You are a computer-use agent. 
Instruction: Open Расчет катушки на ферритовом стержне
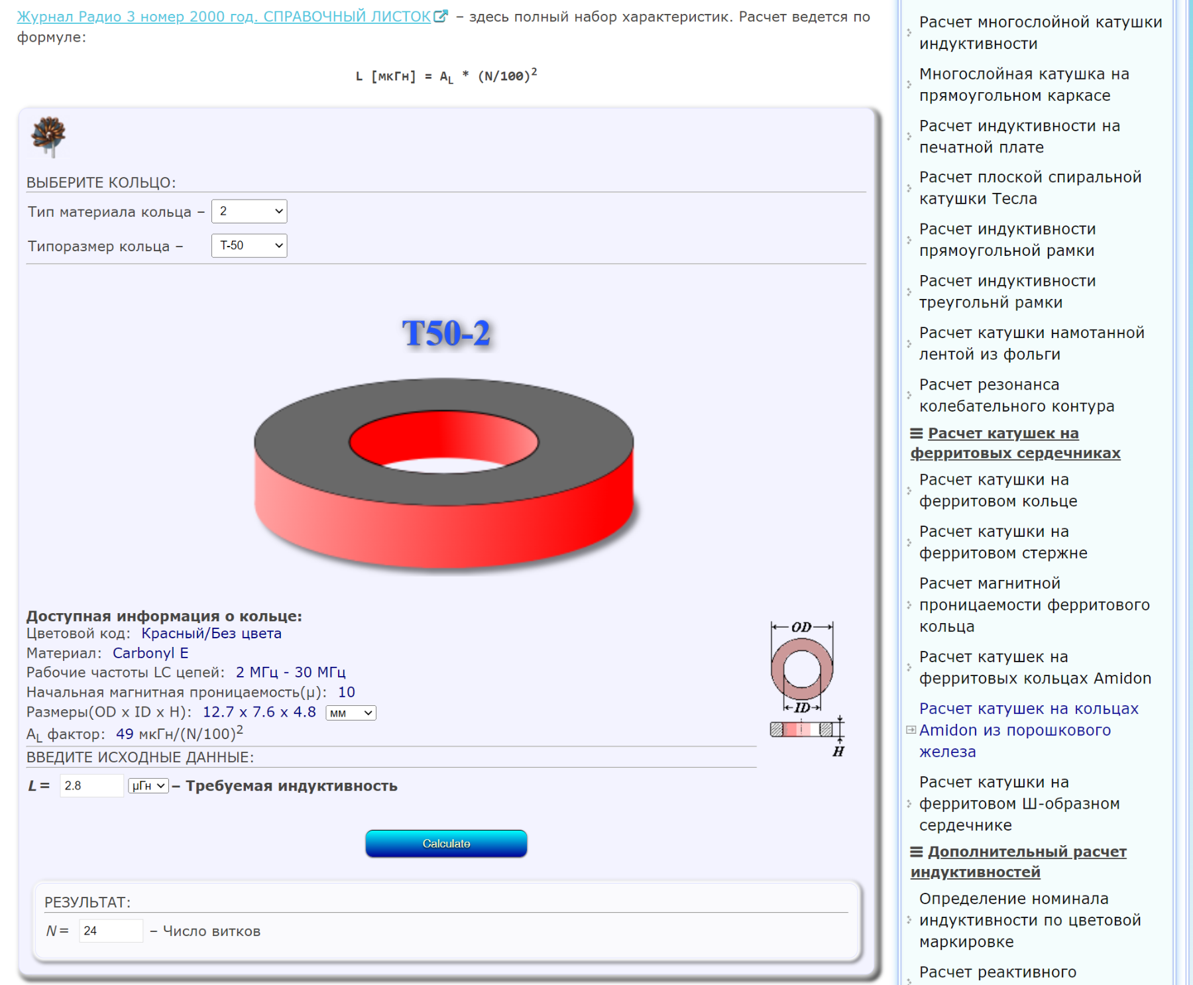pos(1003,542)
